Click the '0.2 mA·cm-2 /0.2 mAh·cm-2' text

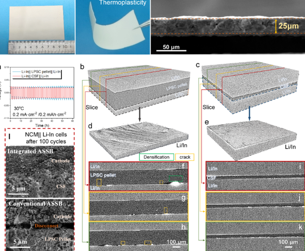pos(39,114)
